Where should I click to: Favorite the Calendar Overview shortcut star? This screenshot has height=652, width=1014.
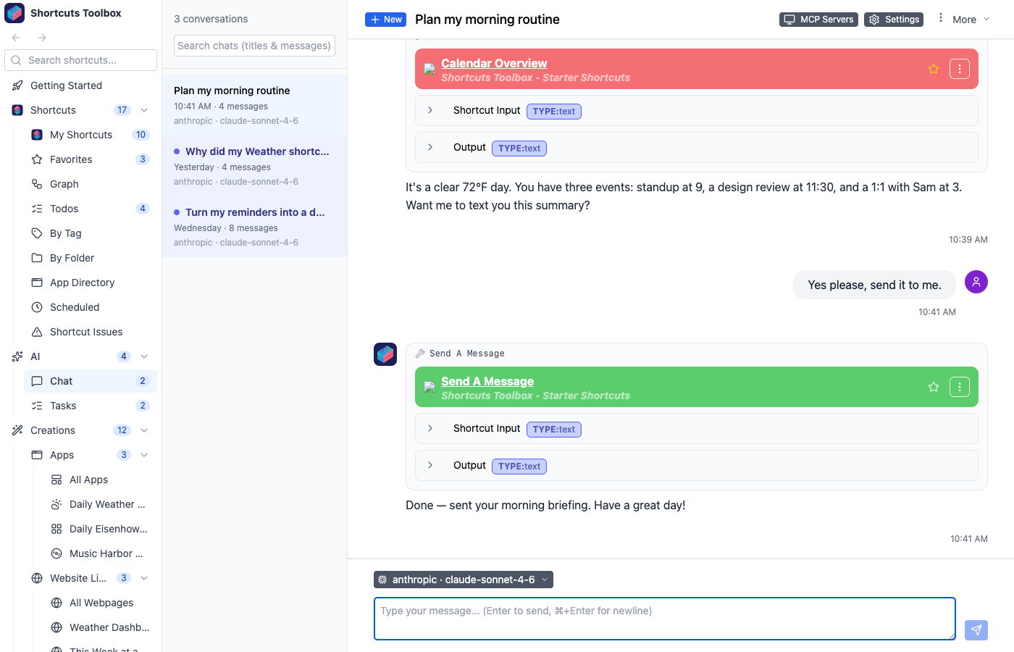[934, 69]
